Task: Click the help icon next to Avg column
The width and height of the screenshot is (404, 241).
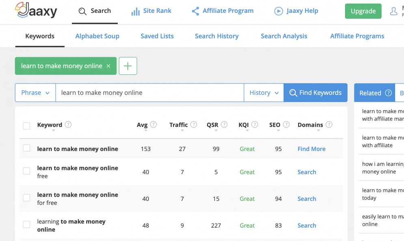Action: coord(153,125)
